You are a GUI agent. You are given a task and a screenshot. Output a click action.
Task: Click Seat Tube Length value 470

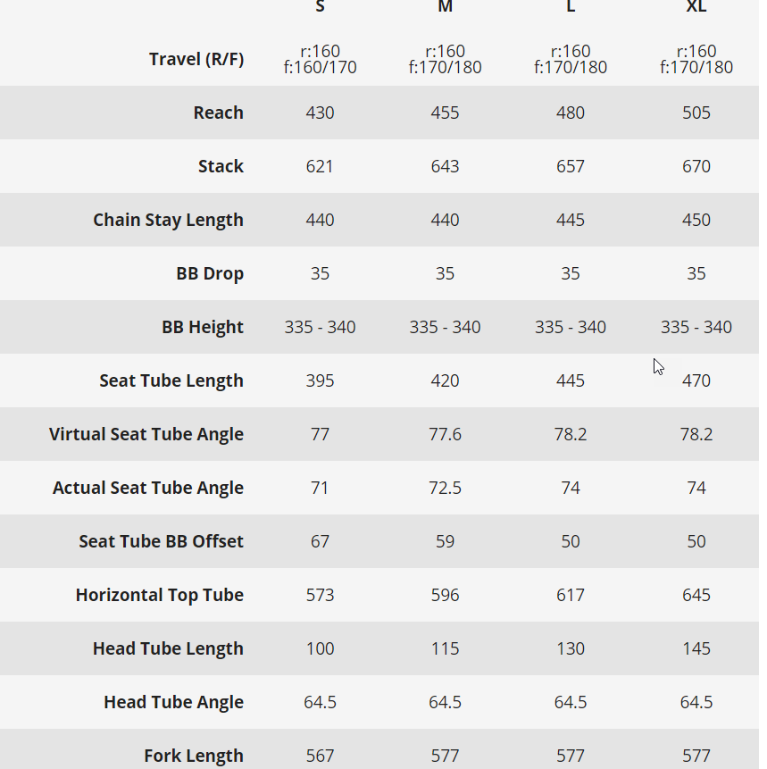(696, 380)
